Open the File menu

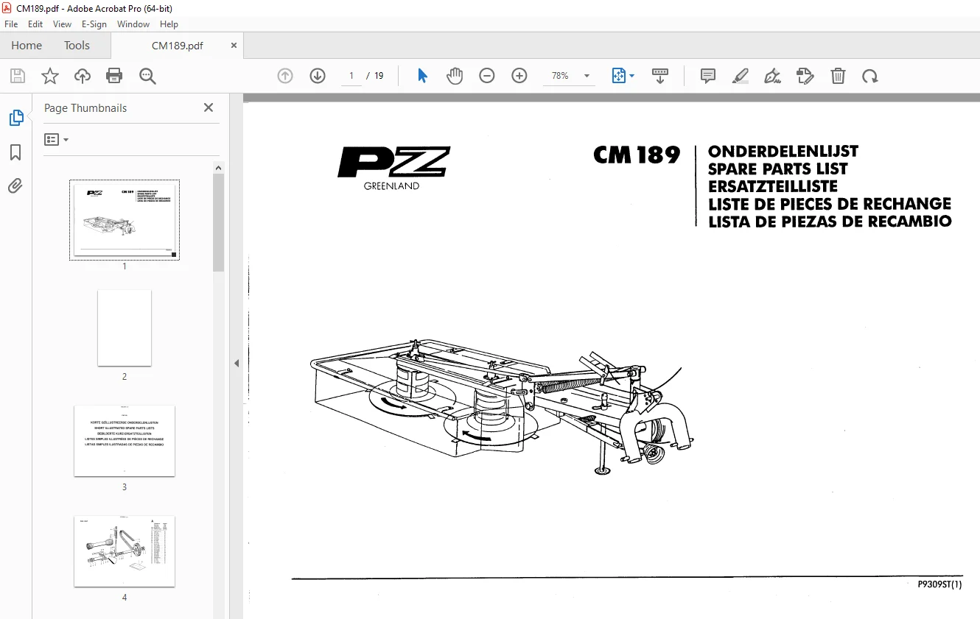tap(11, 24)
